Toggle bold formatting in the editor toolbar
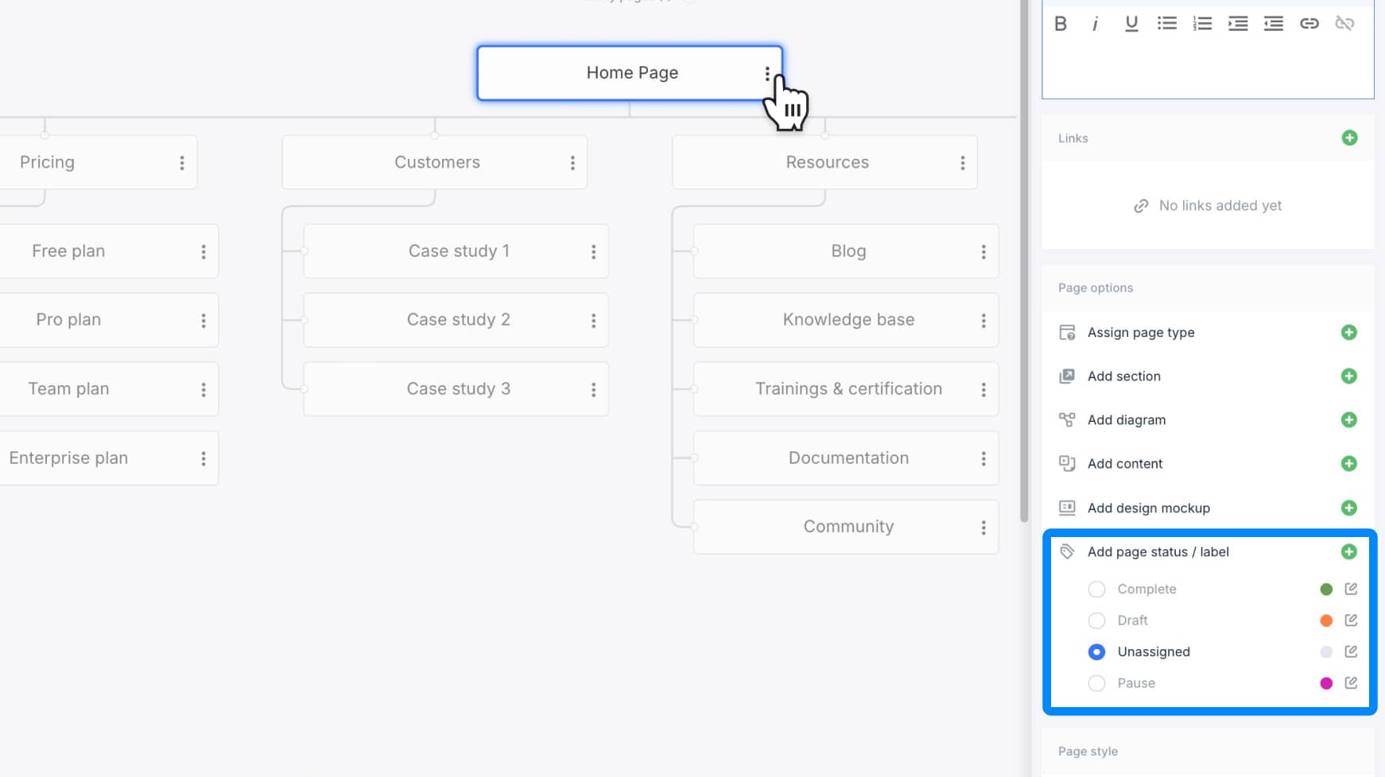Image resolution: width=1385 pixels, height=777 pixels. (x=1060, y=24)
